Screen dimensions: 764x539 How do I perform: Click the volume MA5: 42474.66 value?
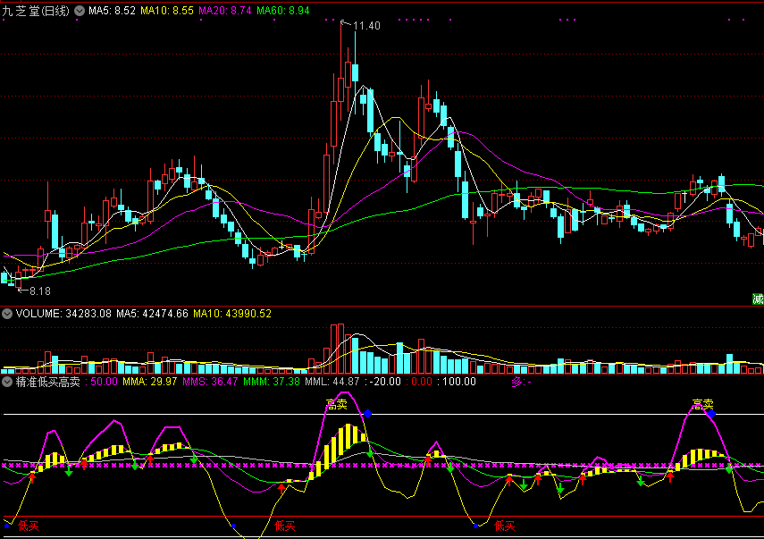pyautogui.click(x=152, y=314)
